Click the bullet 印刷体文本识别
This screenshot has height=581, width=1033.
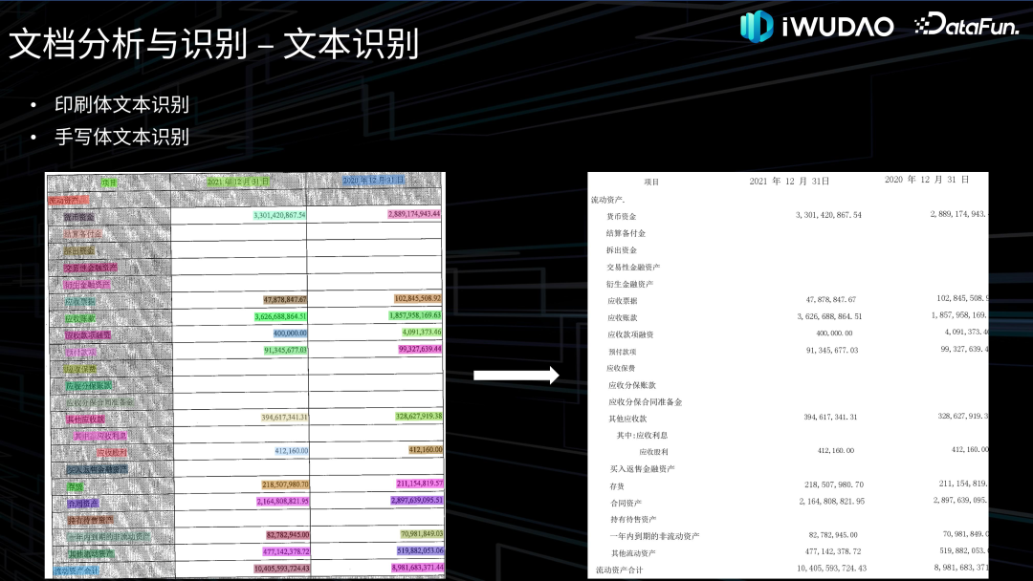point(121,104)
